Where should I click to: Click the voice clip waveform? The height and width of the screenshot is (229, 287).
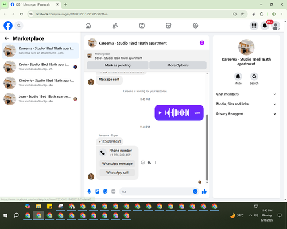pyautogui.click(x=177, y=113)
